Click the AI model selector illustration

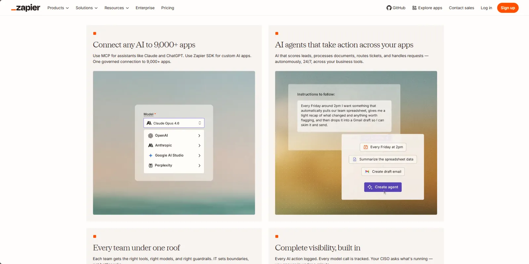[174, 143]
